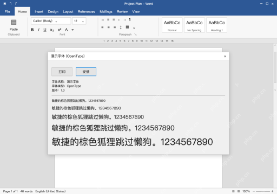Switch to the References tab
The height and width of the screenshot is (194, 277).
point(87,11)
